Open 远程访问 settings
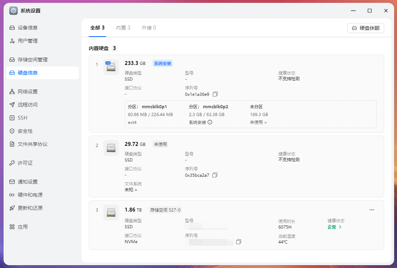This screenshot has height=268, width=397. click(43, 105)
